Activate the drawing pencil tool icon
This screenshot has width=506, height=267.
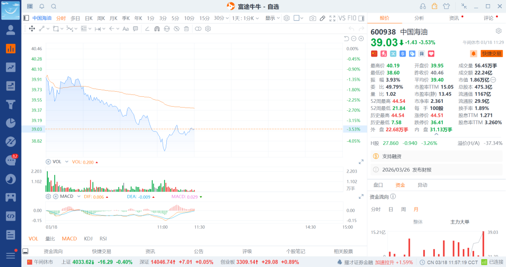tap(322, 18)
